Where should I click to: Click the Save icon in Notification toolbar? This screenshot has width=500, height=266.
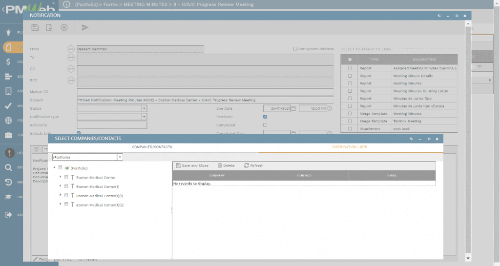(x=35, y=28)
